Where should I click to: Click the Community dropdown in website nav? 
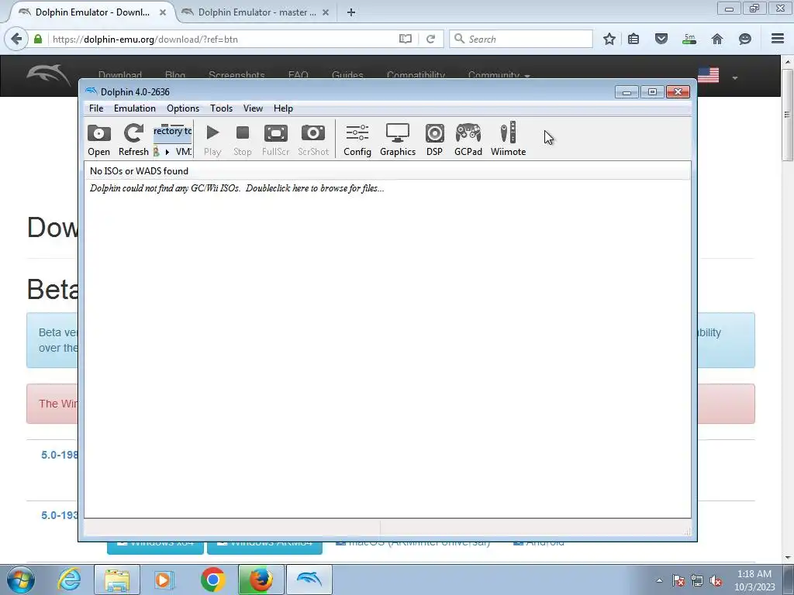coord(499,75)
